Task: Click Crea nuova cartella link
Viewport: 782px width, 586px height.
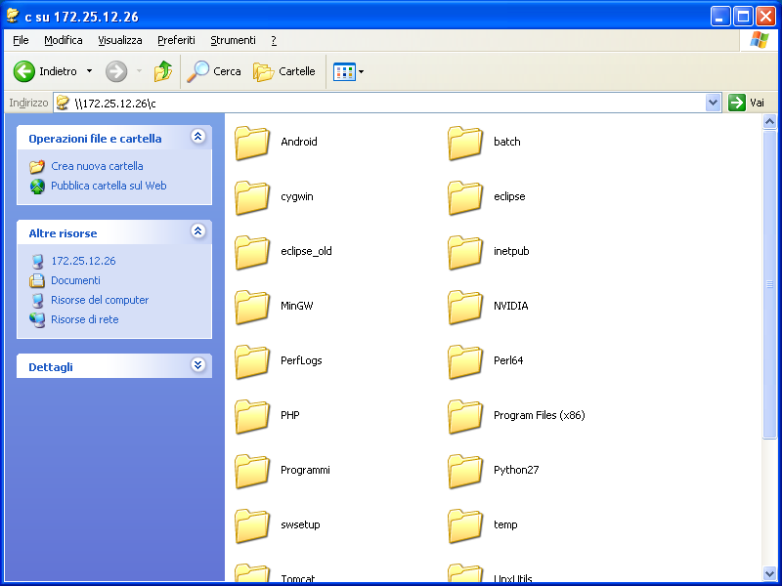Action: 97,166
